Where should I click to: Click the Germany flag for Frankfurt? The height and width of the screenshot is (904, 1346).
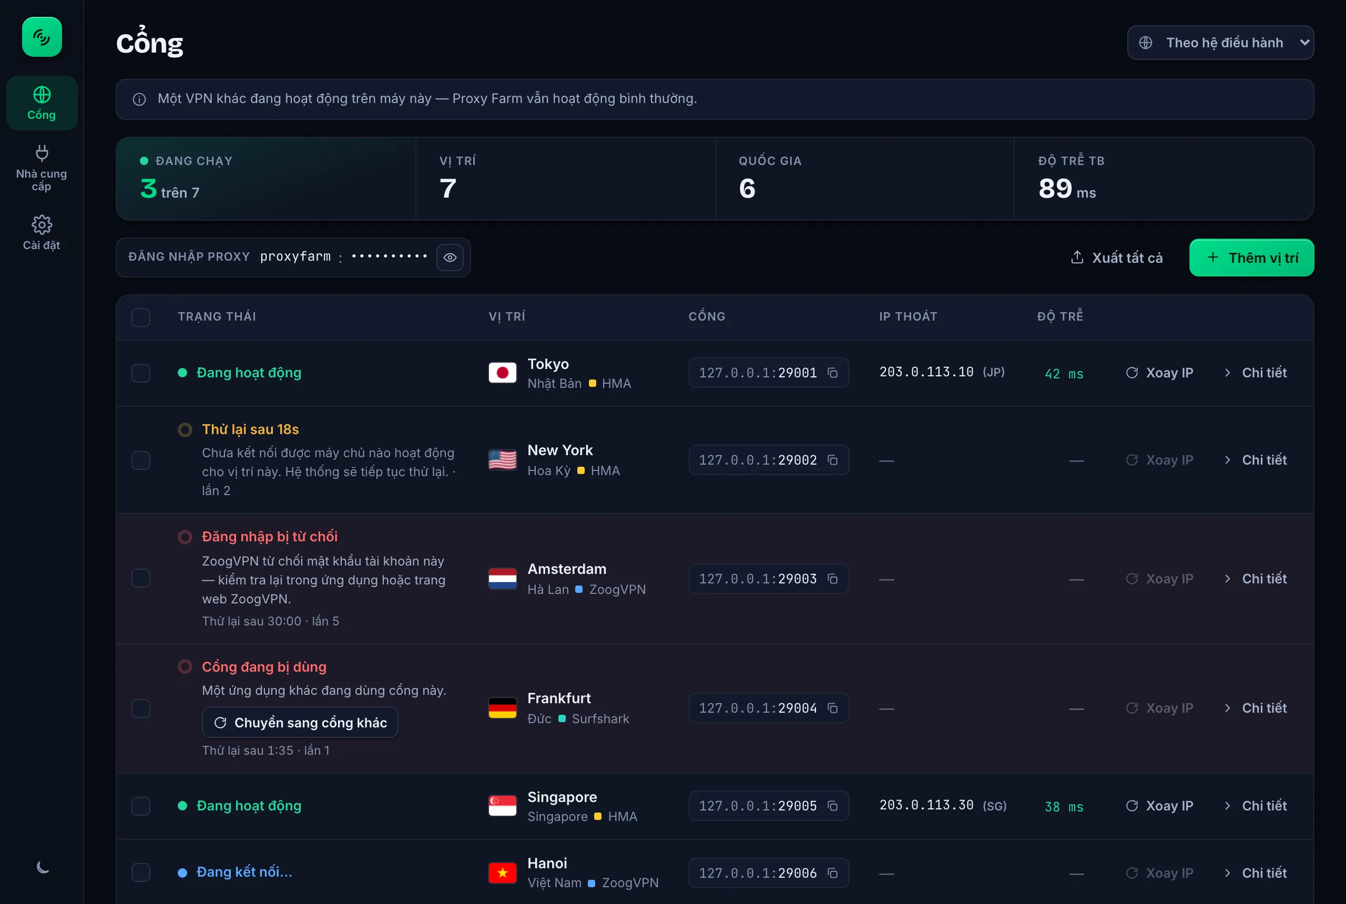point(502,708)
